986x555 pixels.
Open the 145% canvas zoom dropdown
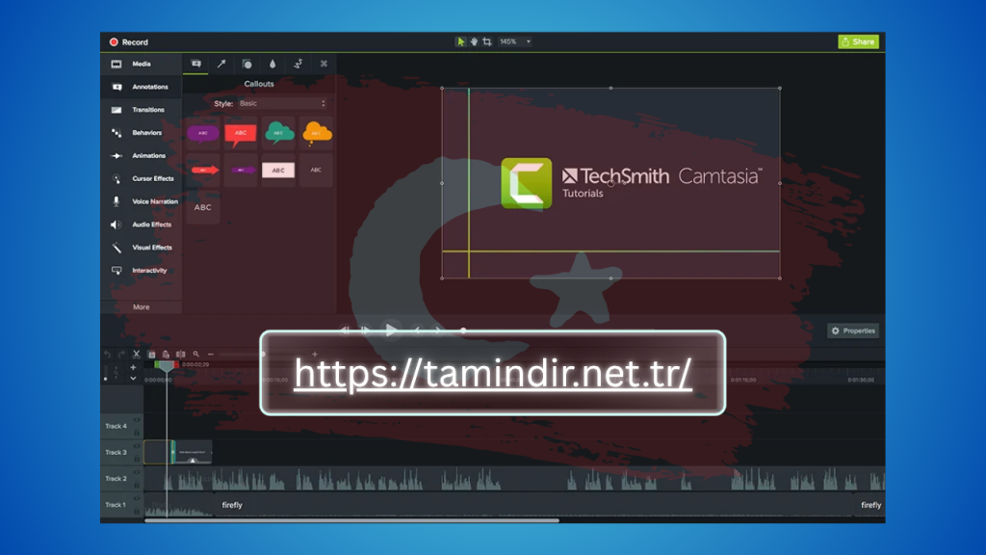[515, 41]
